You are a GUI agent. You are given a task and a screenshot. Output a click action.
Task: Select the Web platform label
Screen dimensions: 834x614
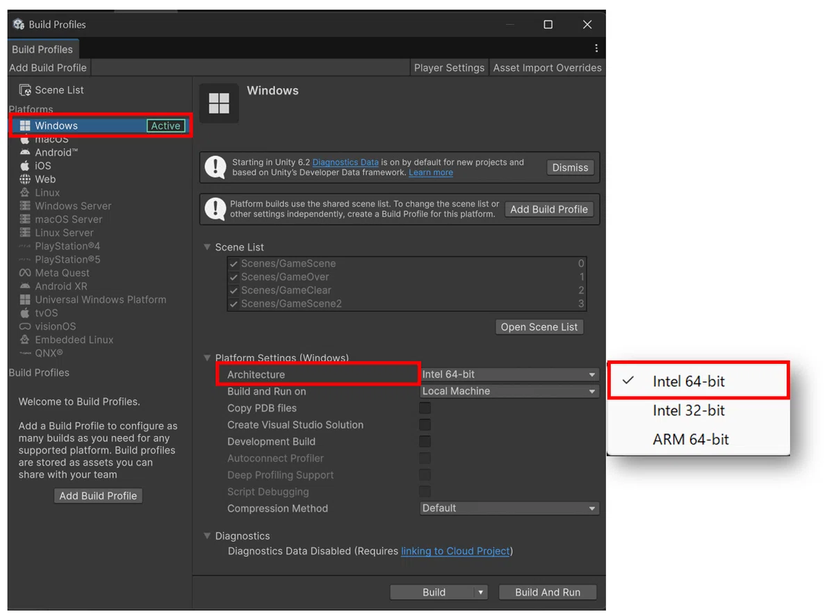(x=45, y=179)
